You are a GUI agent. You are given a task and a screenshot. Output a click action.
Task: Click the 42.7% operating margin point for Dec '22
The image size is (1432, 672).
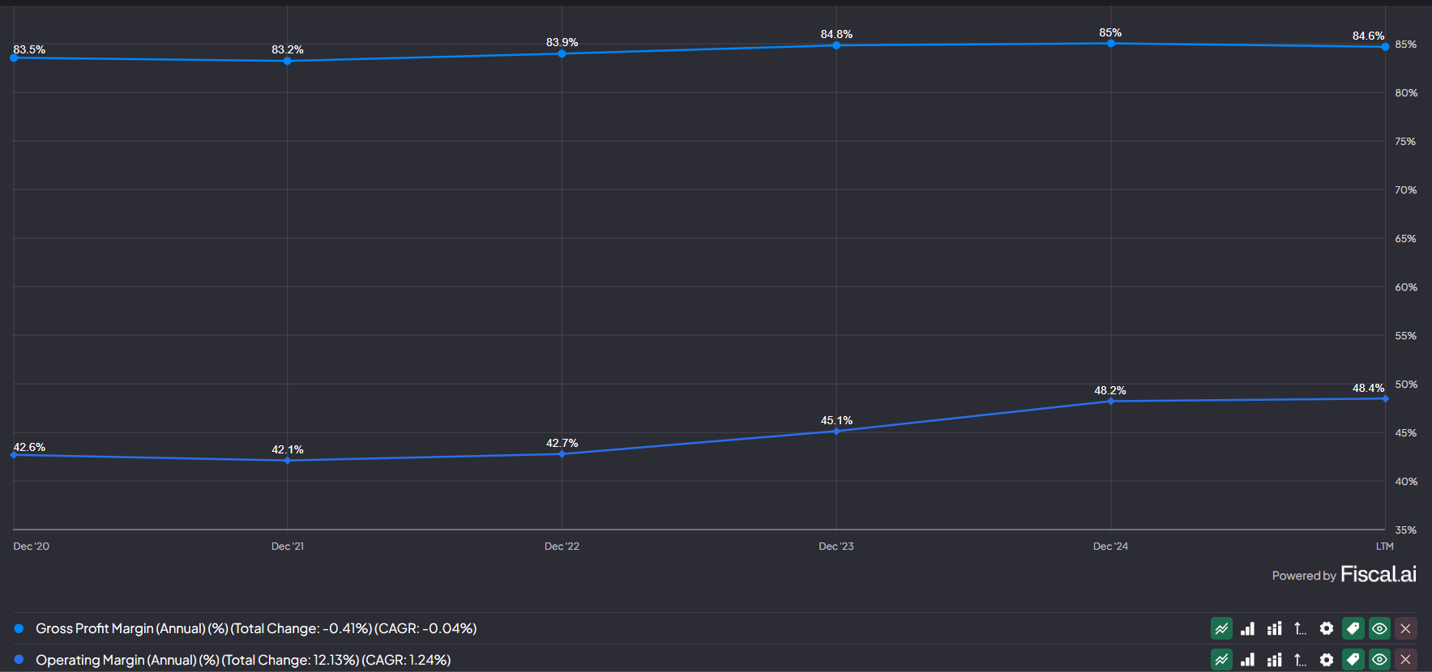tap(562, 454)
